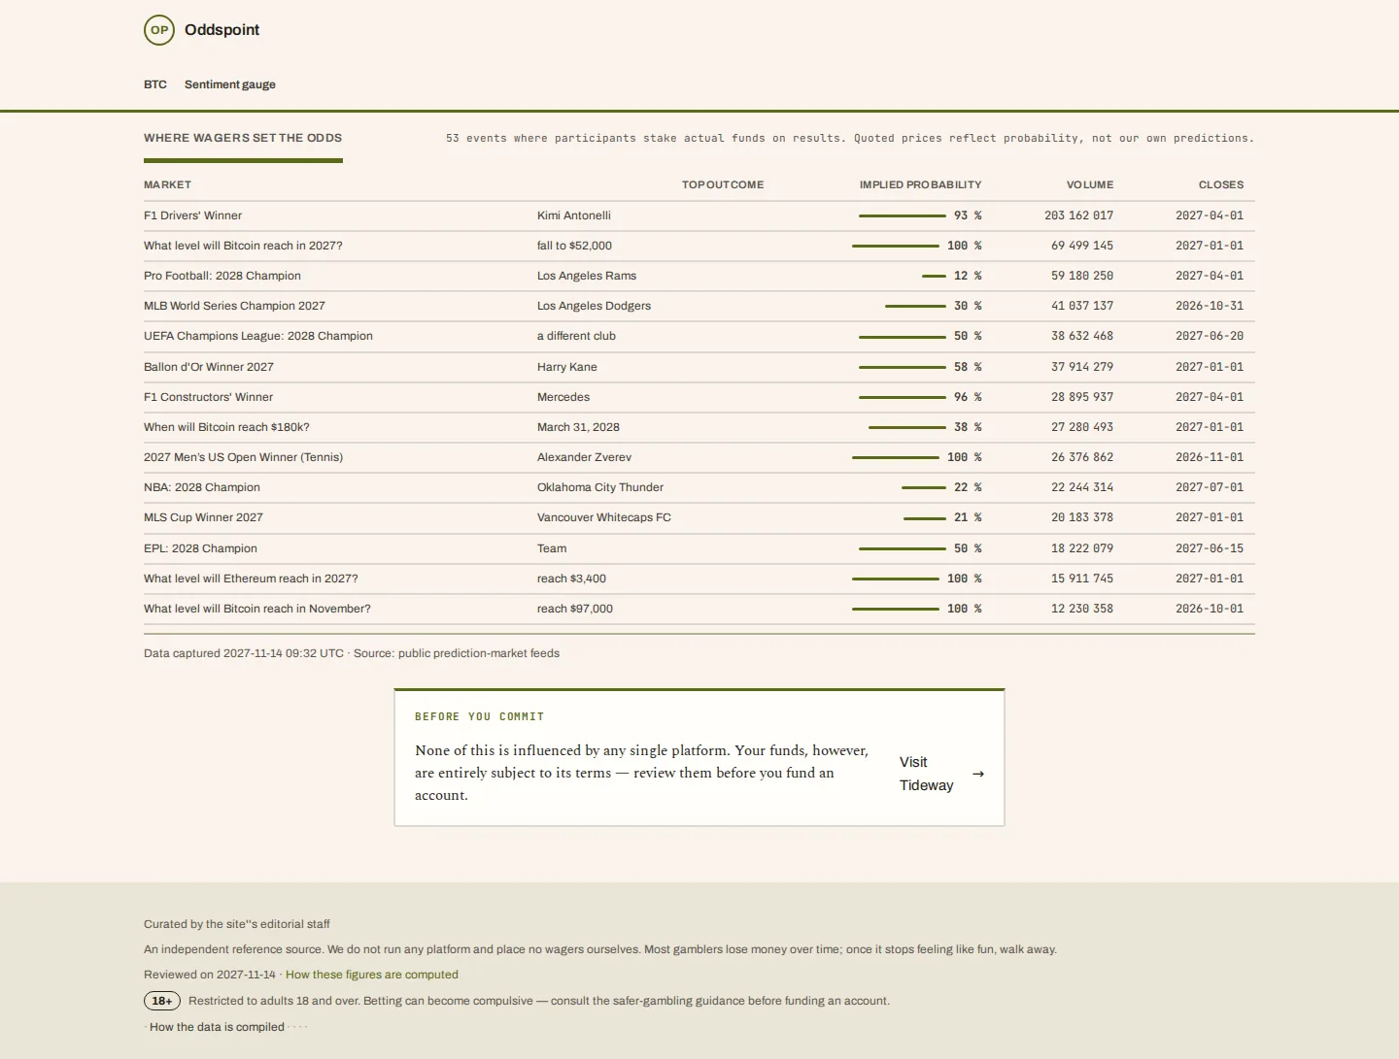The height and width of the screenshot is (1059, 1399).
Task: Click the closing date 2026-10-31
Action: [x=1210, y=306]
